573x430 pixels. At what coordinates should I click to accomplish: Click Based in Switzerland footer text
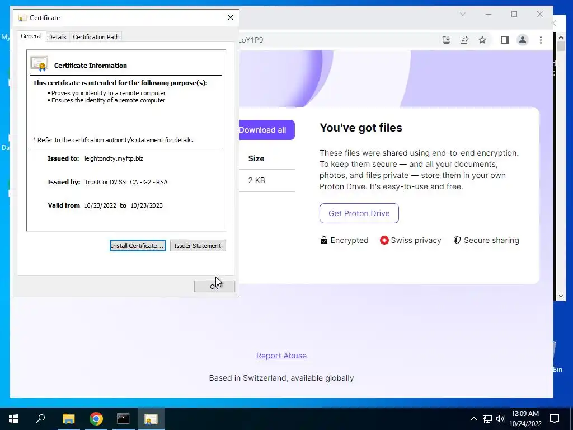[x=281, y=378]
